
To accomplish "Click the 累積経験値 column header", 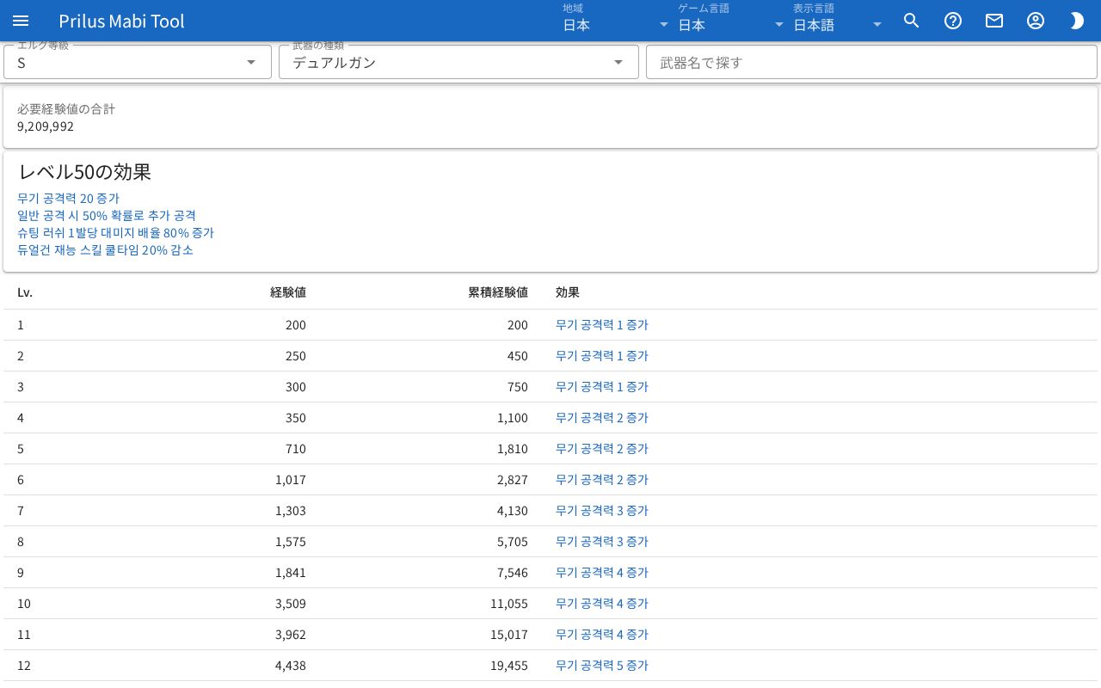I will point(498,292).
